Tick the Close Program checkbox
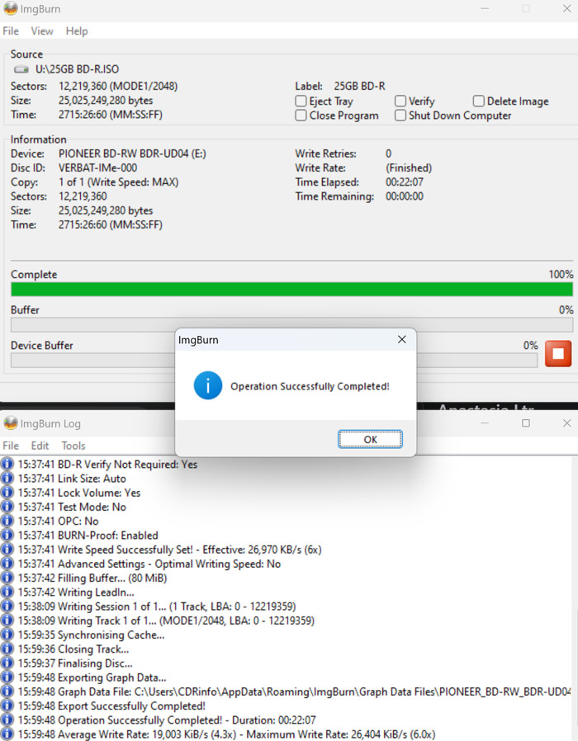The image size is (578, 741). tap(301, 116)
